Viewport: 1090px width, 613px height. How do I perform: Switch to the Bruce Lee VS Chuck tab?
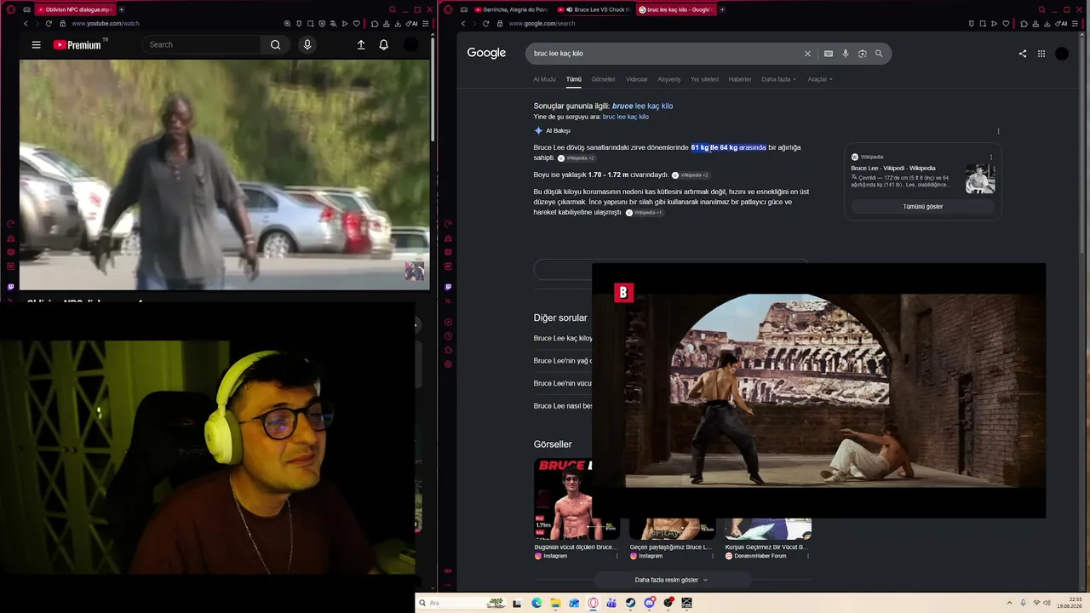[x=596, y=9]
